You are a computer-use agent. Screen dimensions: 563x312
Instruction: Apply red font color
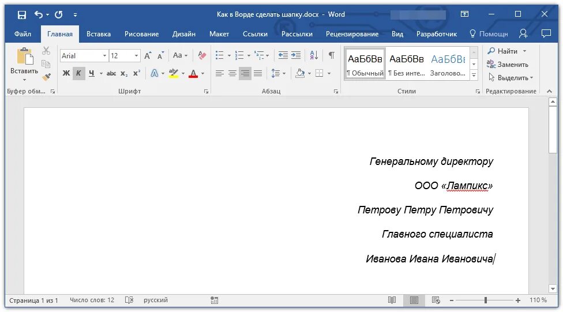click(x=193, y=73)
